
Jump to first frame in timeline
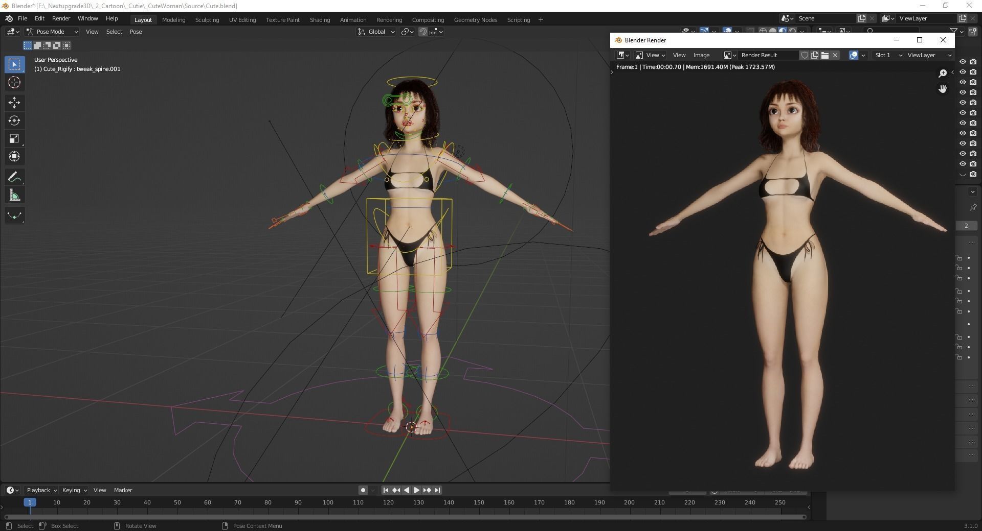(386, 490)
